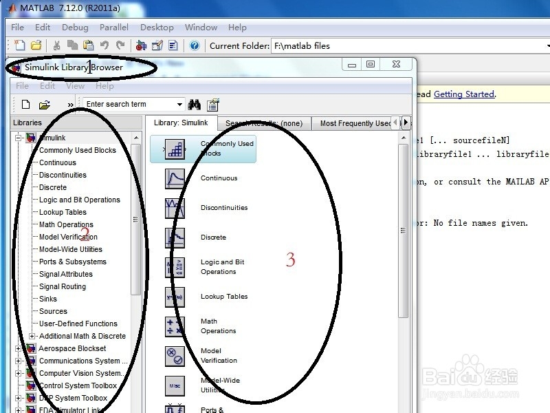Open a model with Library Browser folder icon

pos(45,105)
